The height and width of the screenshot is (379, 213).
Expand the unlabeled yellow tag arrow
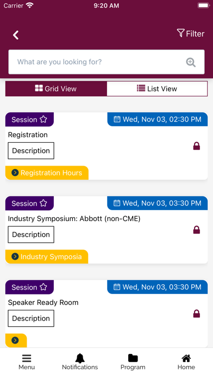(x=15, y=340)
